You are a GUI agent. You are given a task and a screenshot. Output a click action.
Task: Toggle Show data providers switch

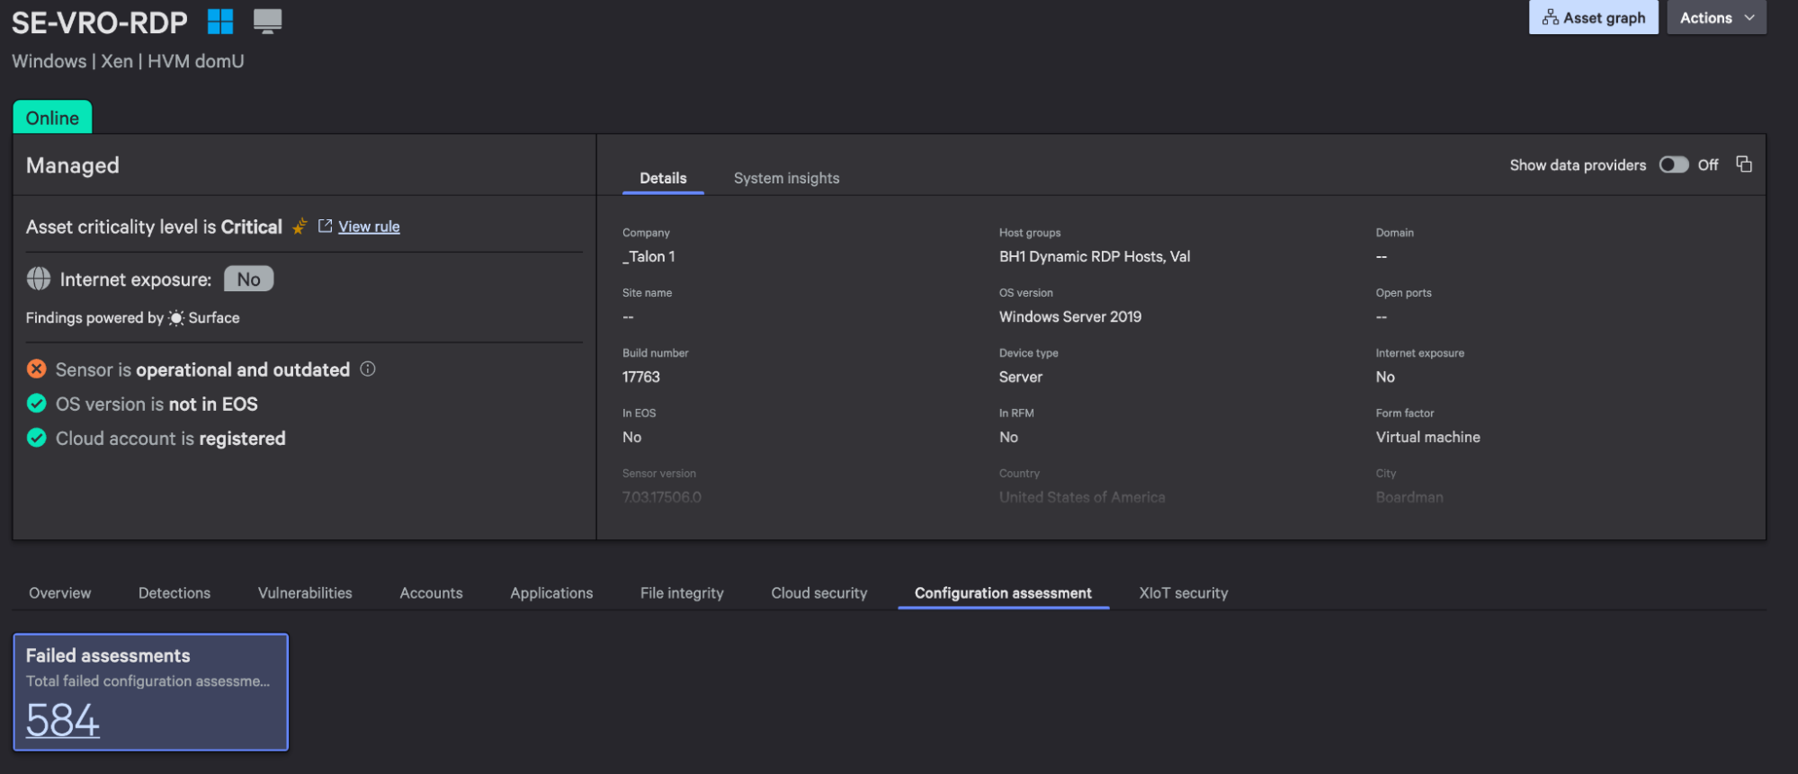click(x=1673, y=165)
